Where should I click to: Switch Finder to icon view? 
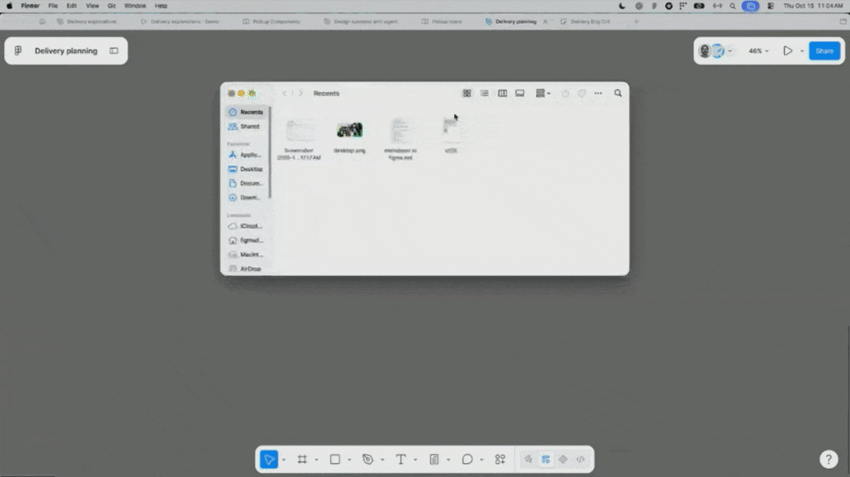[467, 93]
